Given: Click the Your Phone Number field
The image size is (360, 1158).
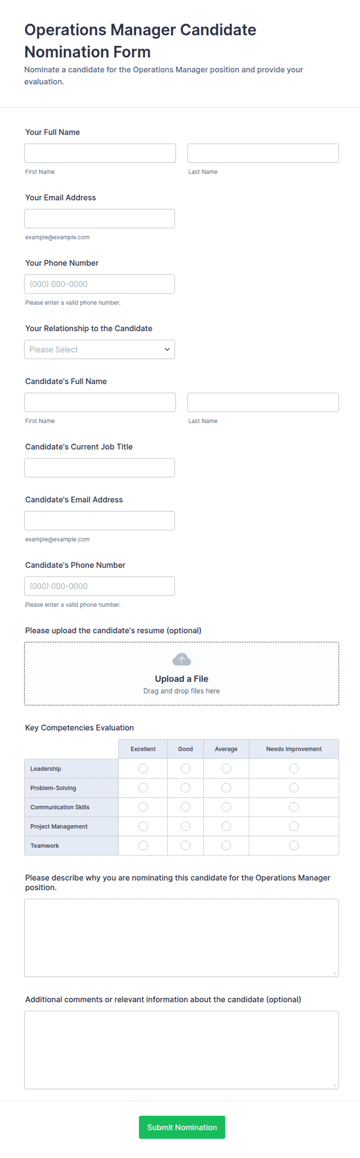Looking at the screenshot, I should 99,284.
